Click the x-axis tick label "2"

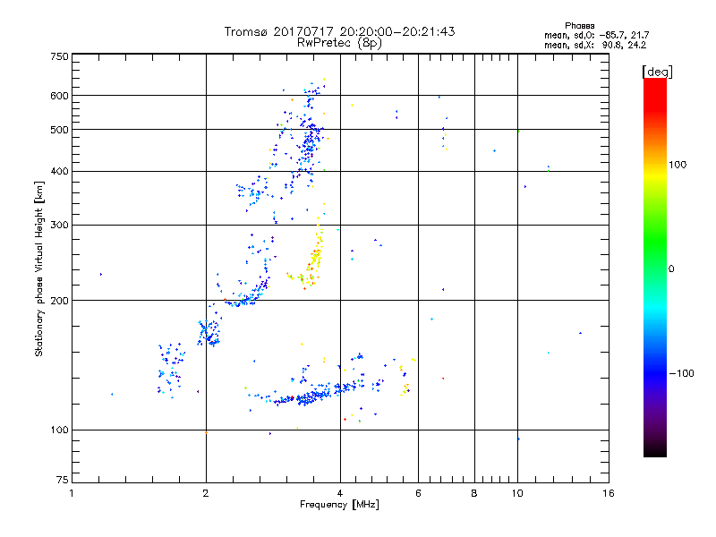coord(206,493)
